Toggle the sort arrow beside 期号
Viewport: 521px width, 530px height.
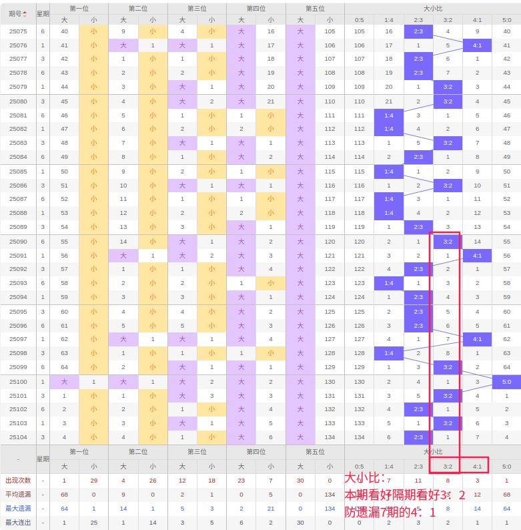(x=25, y=14)
